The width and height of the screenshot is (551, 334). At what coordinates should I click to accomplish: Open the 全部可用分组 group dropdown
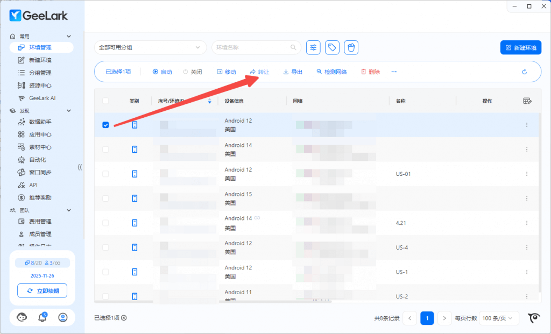pyautogui.click(x=150, y=47)
